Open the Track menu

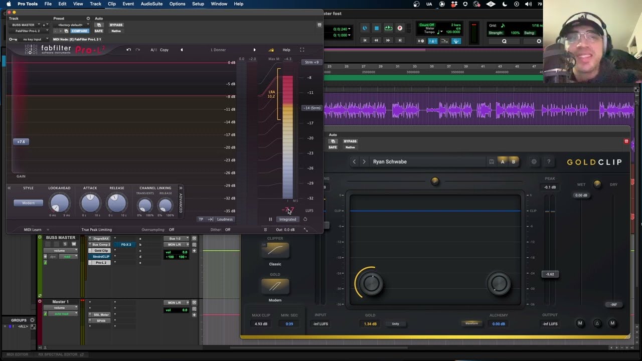[x=95, y=4]
